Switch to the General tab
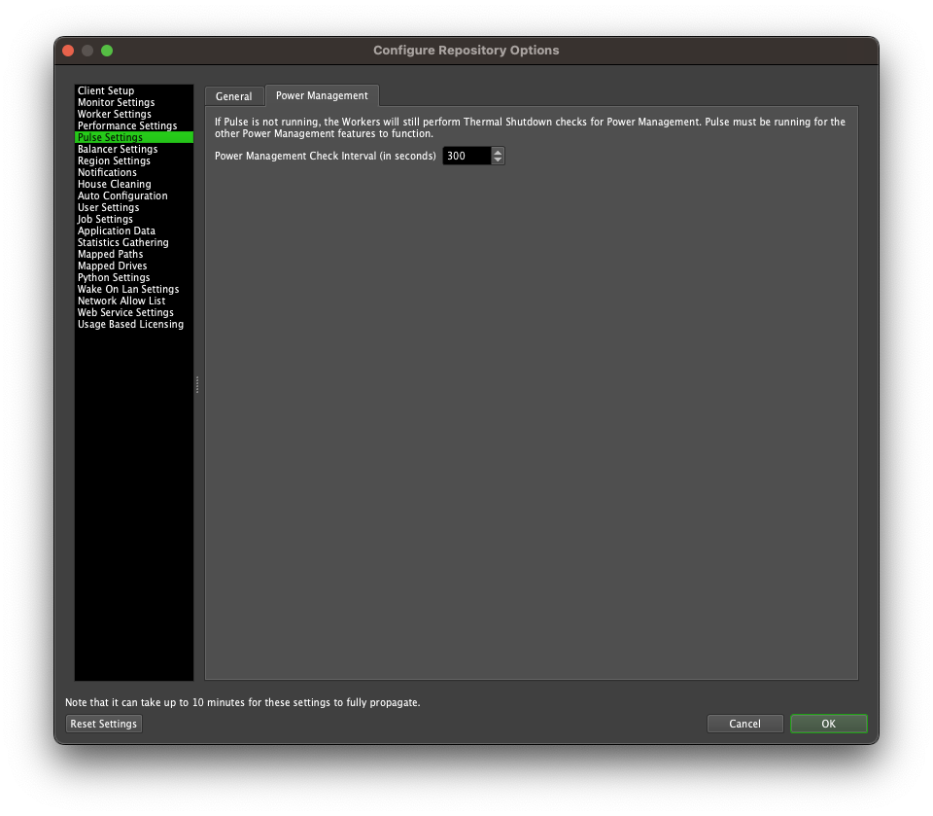Screen dimensions: 933x816 pos(234,96)
